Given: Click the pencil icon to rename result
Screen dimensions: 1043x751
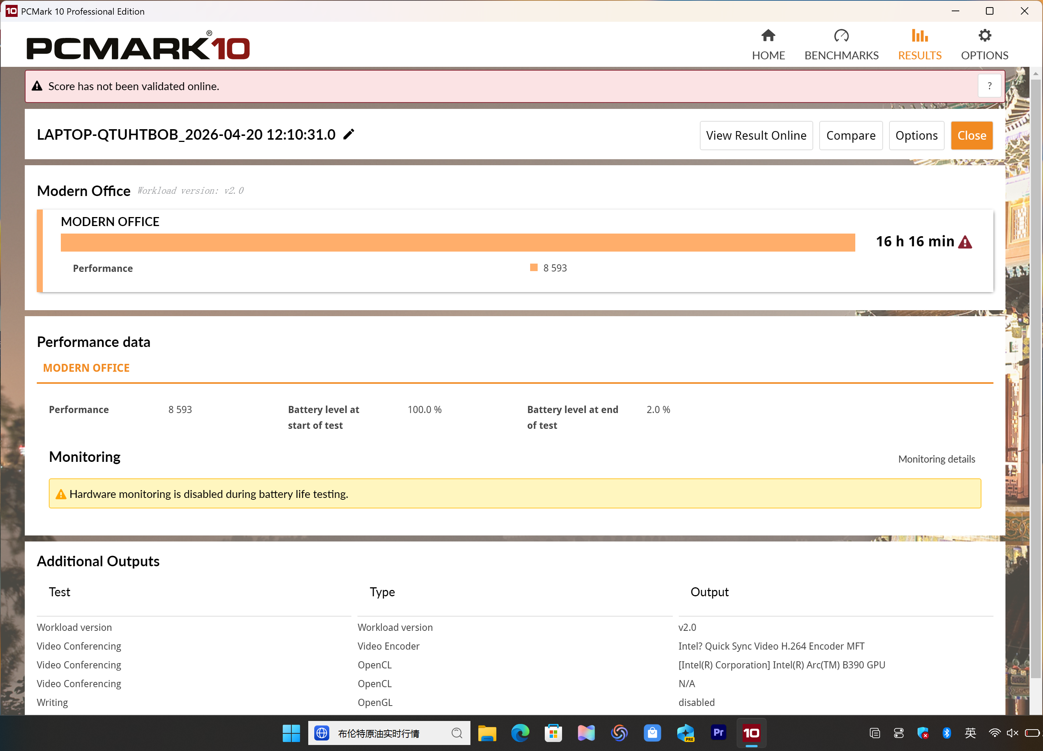Looking at the screenshot, I should [x=348, y=134].
